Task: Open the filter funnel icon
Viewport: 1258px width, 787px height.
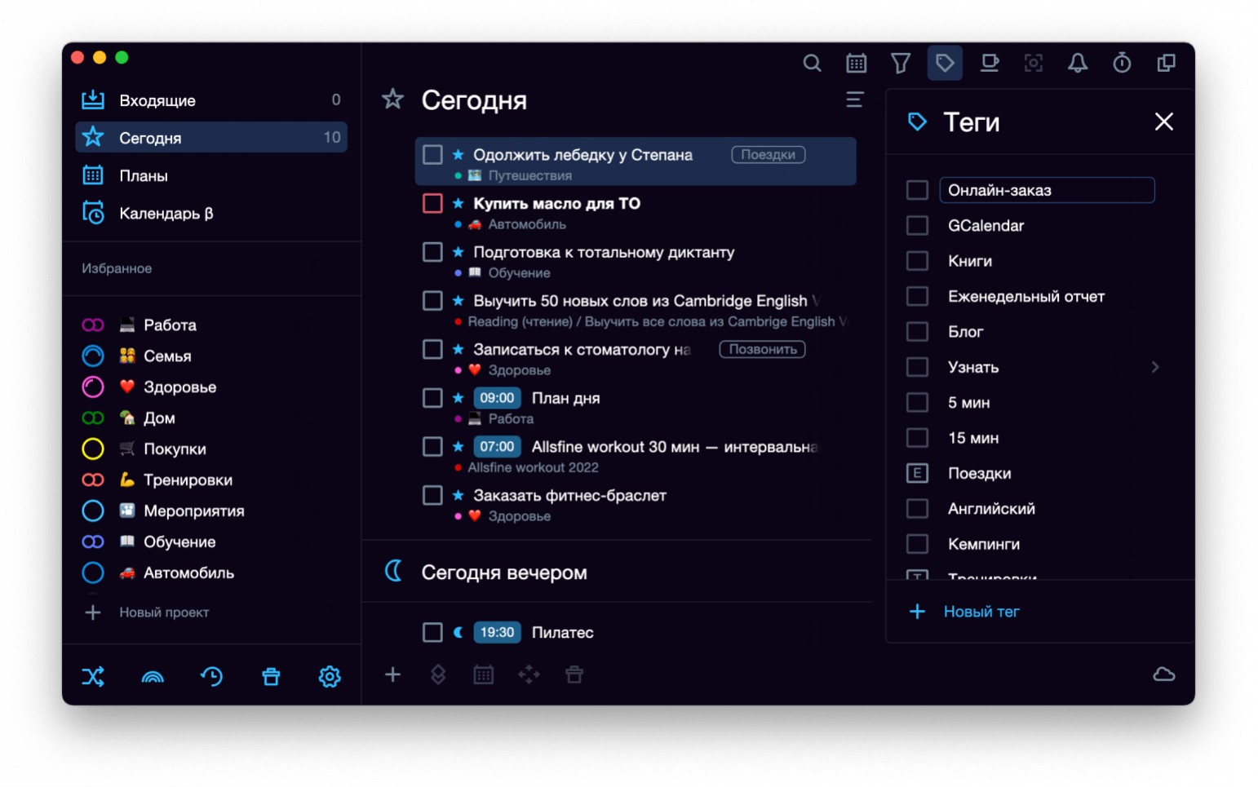Action: (900, 63)
